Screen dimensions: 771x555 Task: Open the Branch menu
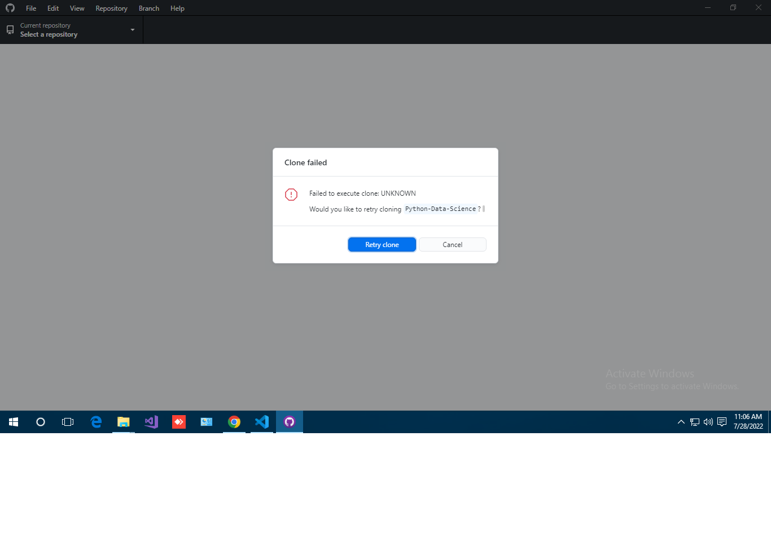148,8
